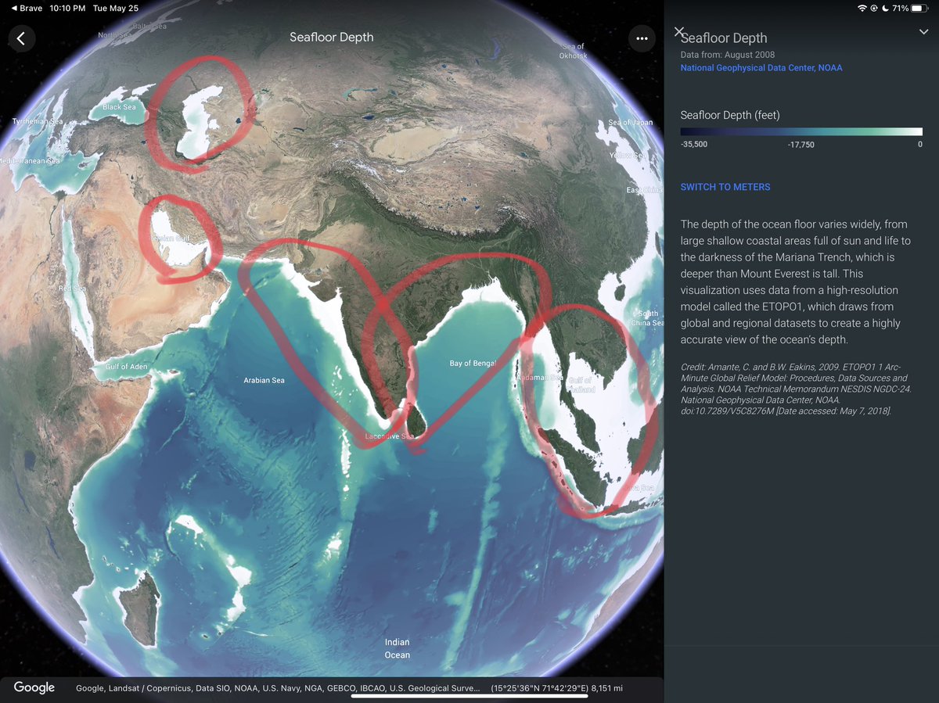Click the map data attribution text
The image size is (939, 703).
pyautogui.click(x=278, y=688)
